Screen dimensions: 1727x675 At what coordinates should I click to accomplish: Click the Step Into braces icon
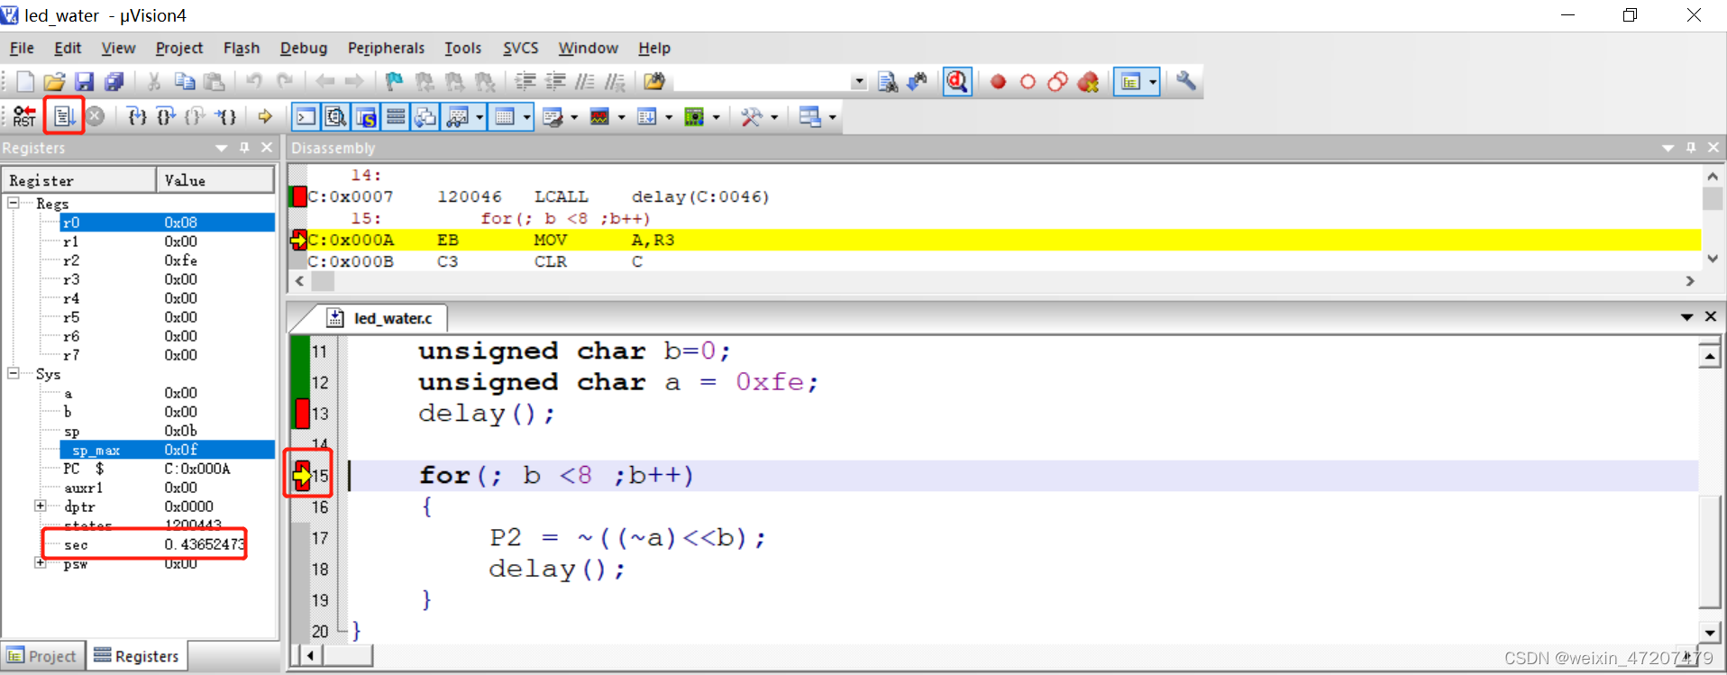[x=137, y=116]
